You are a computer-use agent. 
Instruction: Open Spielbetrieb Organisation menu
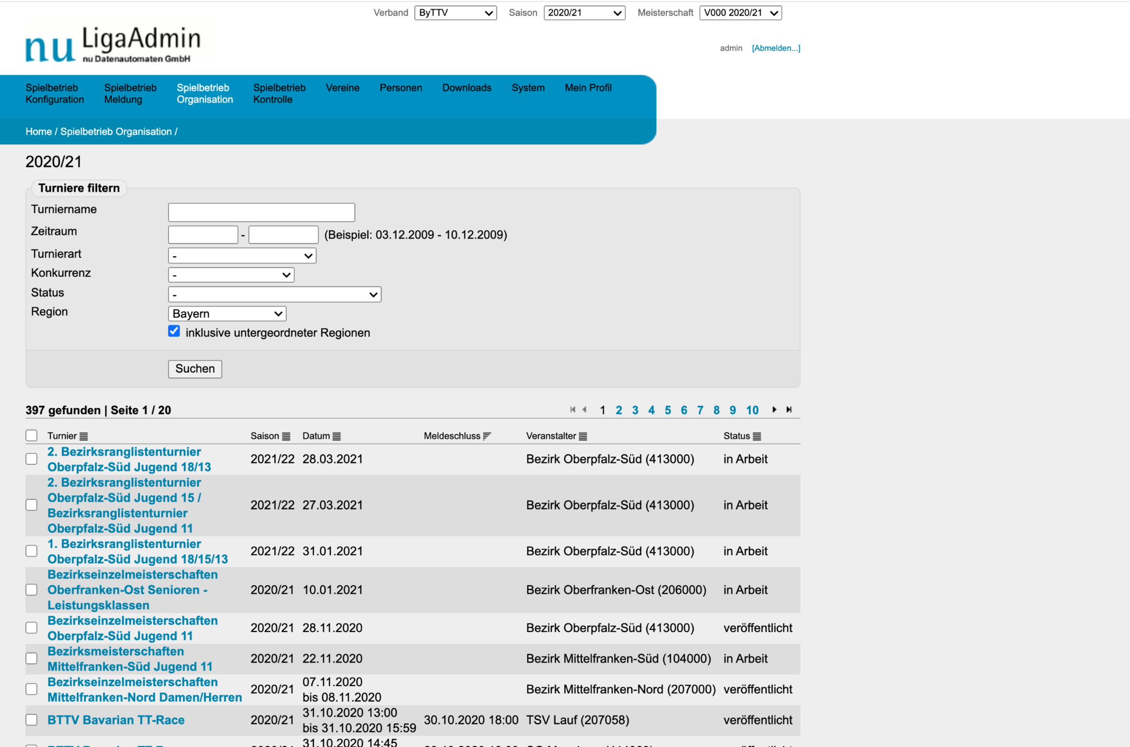tap(205, 94)
